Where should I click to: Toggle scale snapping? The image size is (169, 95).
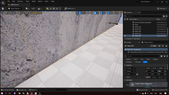tap(108, 13)
